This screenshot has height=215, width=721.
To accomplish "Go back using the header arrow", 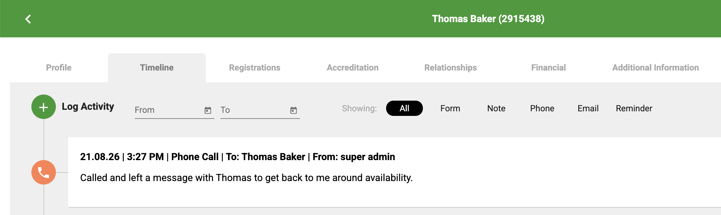I will pyautogui.click(x=28, y=19).
